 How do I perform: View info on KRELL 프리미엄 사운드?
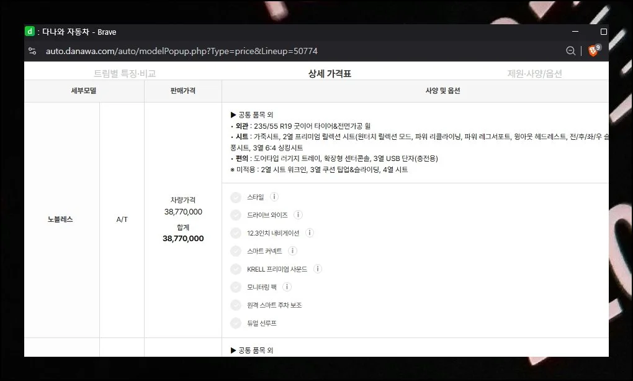coord(318,269)
